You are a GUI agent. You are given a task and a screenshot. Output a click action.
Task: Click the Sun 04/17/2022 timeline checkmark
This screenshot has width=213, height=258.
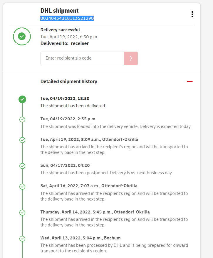click(x=22, y=166)
